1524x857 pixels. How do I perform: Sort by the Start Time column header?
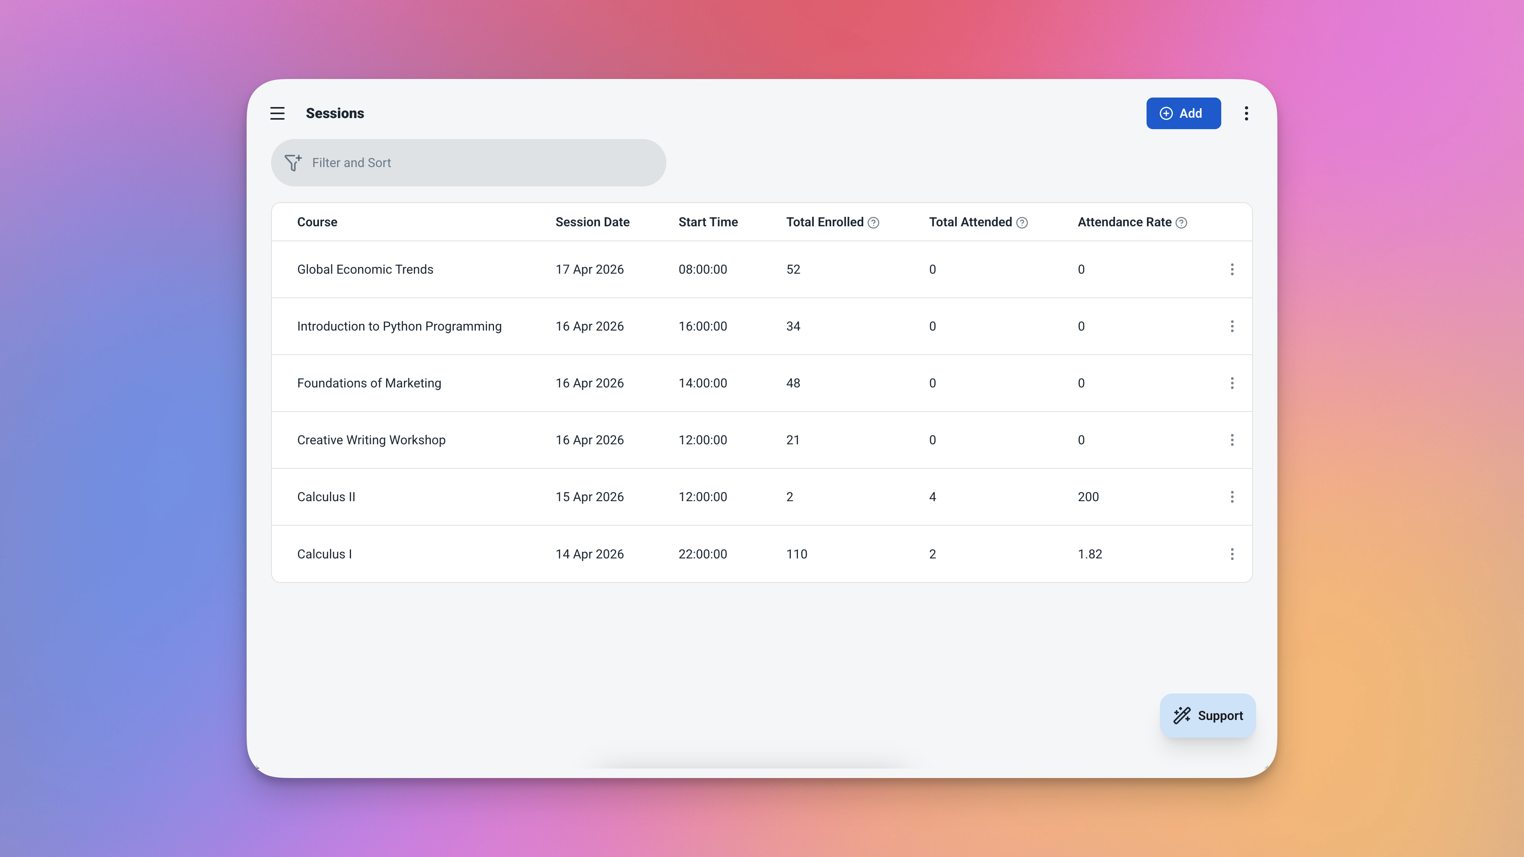coord(707,222)
